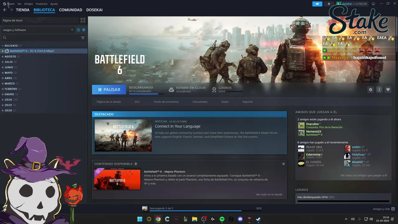Open ESTADO EN CLOUD status icon
The height and width of the screenshot is (224, 398).
171,90
